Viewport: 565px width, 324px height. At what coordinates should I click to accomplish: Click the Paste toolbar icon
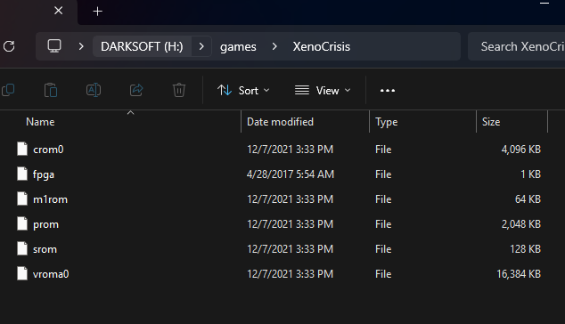(51, 90)
